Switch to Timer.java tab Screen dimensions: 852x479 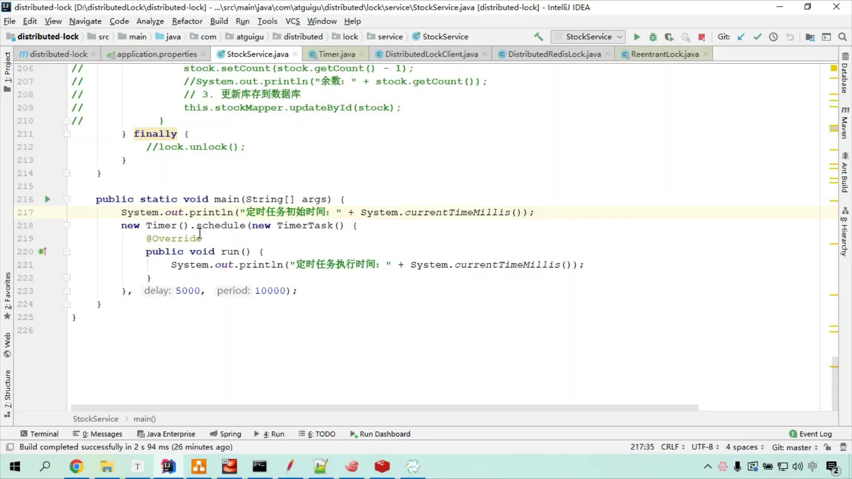[x=337, y=54]
